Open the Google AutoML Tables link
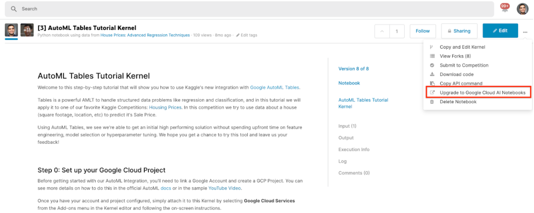The image size is (534, 213). click(275, 88)
